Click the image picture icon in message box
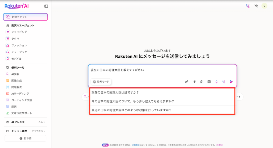Image resolution: width=273 pixels, height=148 pixels. (x=209, y=82)
